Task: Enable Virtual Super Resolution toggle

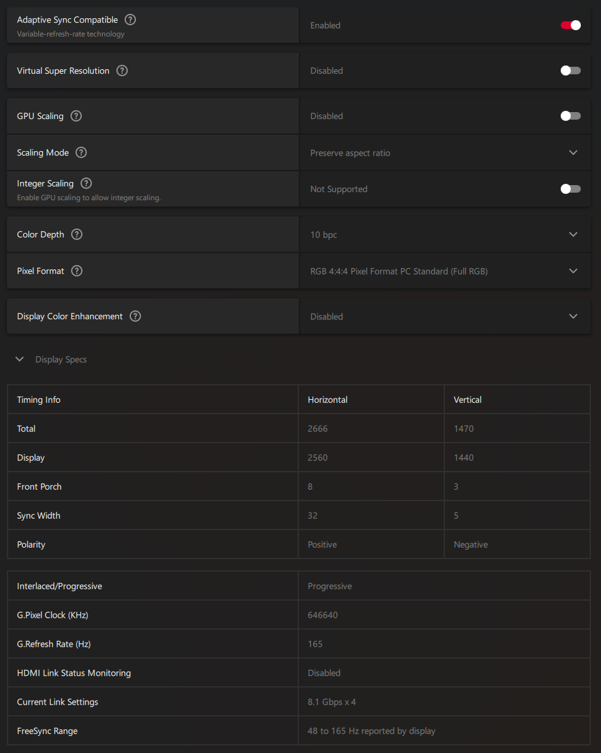Action: click(570, 71)
